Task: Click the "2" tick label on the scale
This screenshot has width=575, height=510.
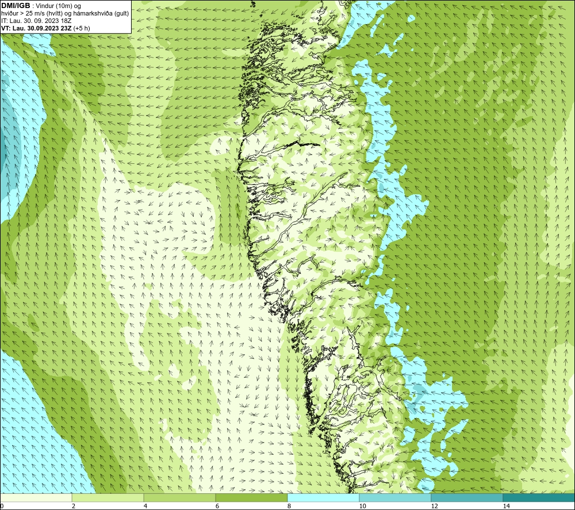Action: [x=74, y=507]
